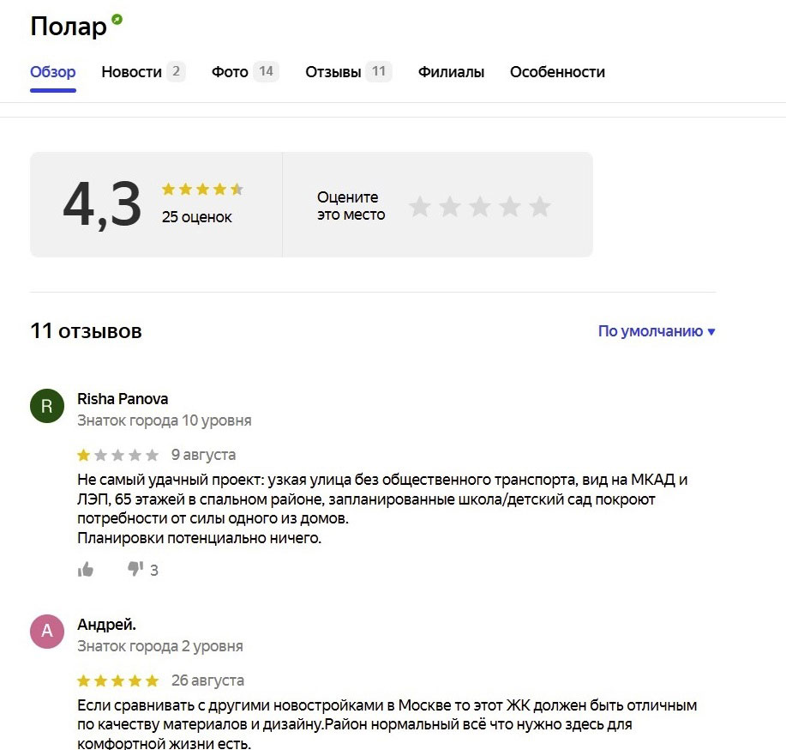Image resolution: width=786 pixels, height=750 pixels.
Task: Click the sort dropdown arrow triangle
Action: click(x=711, y=332)
